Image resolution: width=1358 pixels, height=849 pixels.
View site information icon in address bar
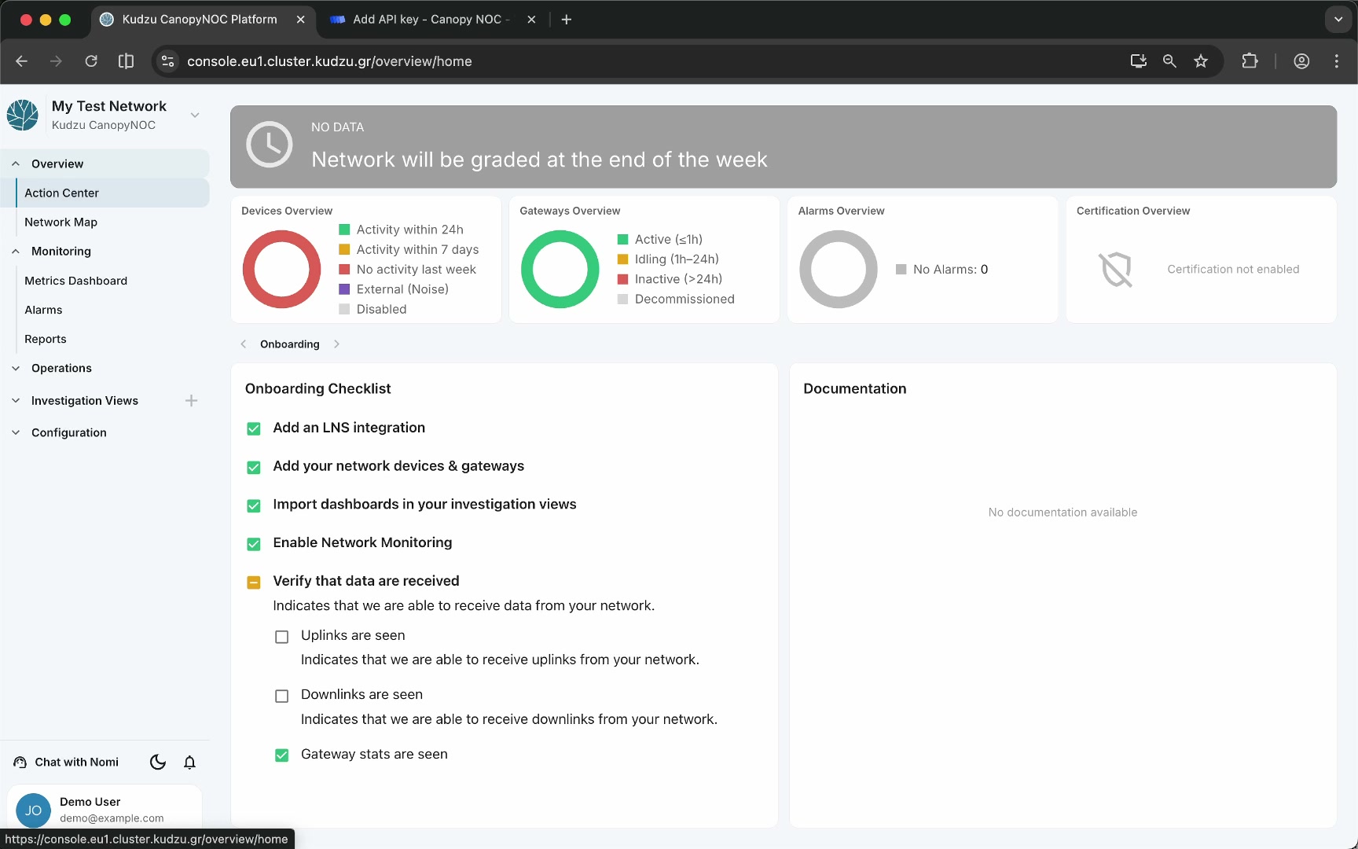[167, 61]
